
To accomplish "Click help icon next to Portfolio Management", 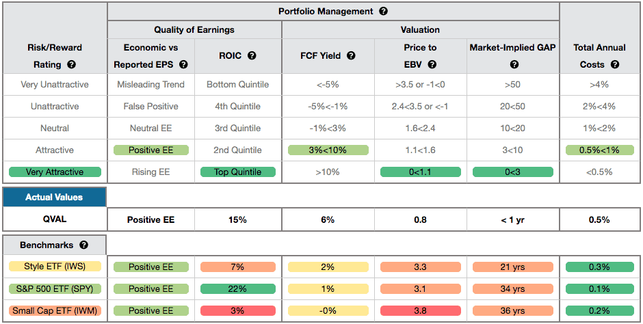I will click(x=383, y=12).
